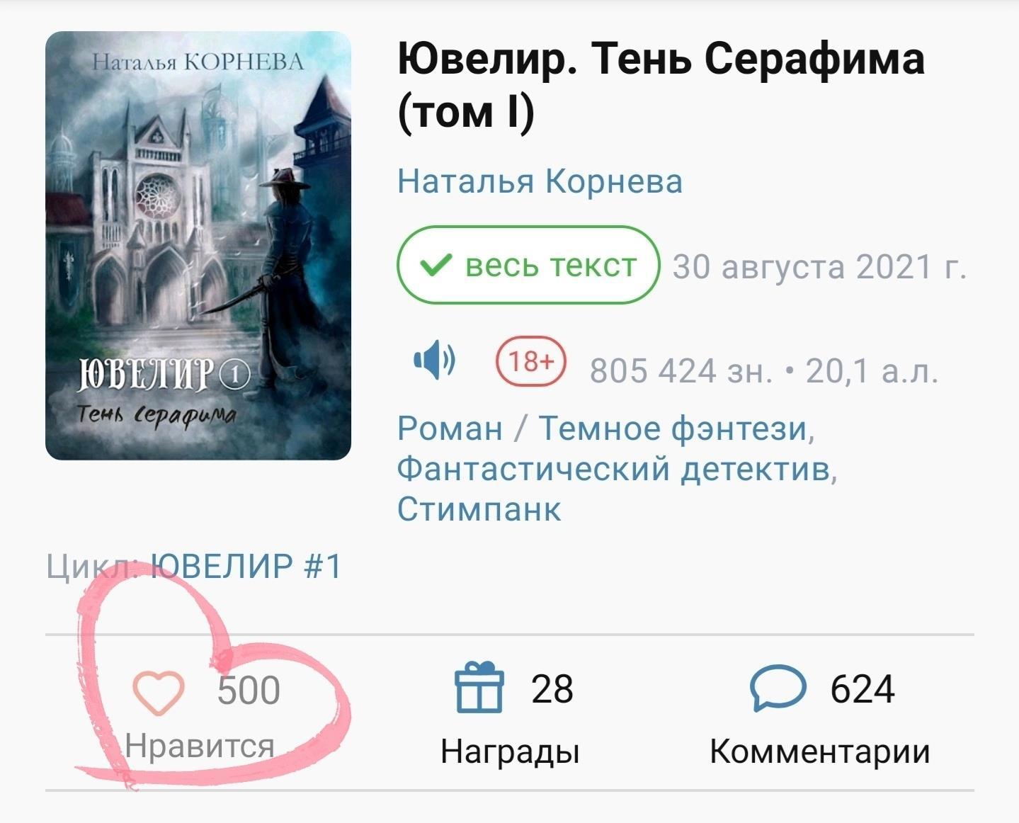Open the Стимпанк genre link
Screen dimensions: 1019x823
tap(479, 509)
